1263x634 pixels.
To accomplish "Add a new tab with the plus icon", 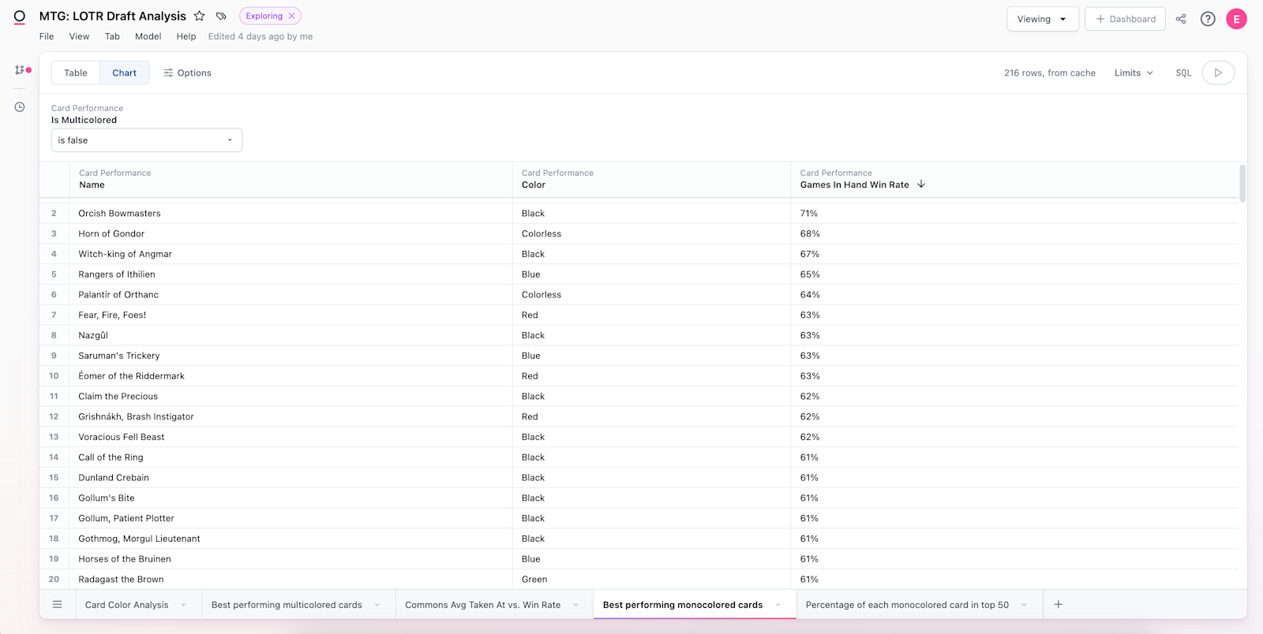I will [1059, 605].
